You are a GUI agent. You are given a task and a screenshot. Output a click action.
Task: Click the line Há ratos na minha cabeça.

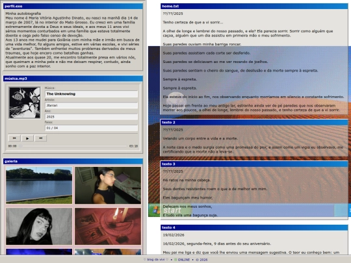[x=187, y=180]
